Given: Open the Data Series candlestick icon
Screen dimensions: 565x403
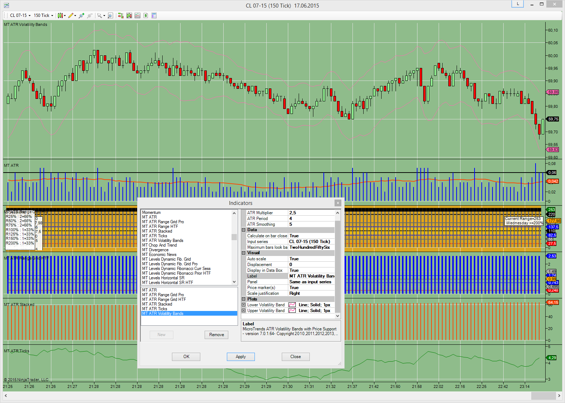Looking at the screenshot, I should (x=129, y=15).
